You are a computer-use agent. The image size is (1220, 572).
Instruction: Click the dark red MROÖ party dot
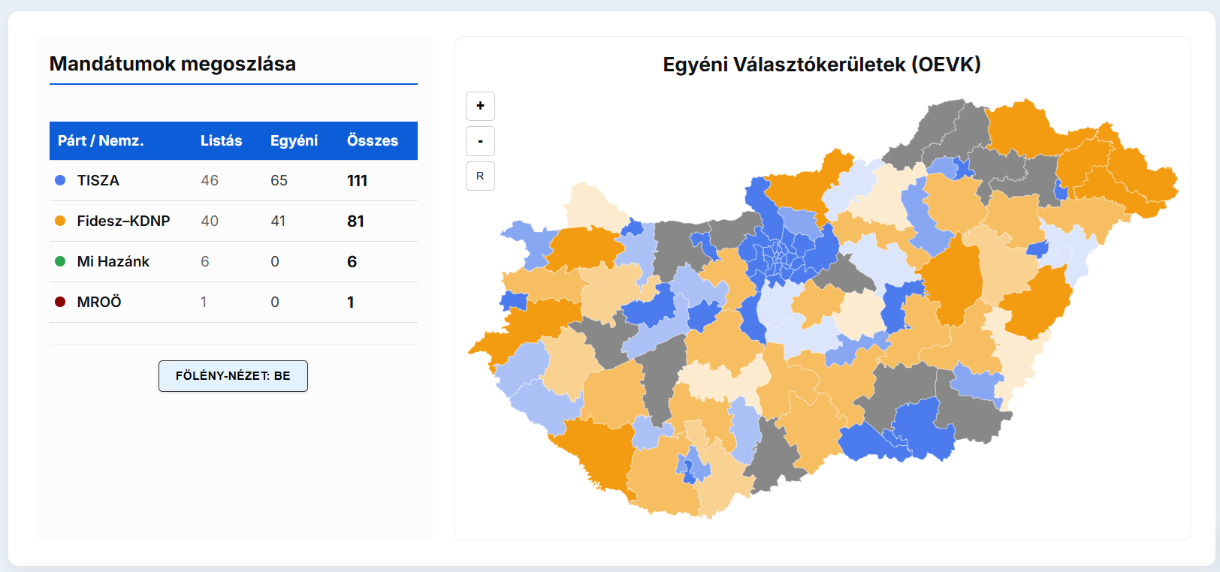[x=60, y=302]
